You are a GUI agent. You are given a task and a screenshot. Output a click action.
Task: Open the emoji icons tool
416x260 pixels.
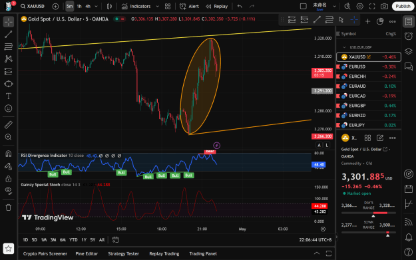tap(9, 108)
